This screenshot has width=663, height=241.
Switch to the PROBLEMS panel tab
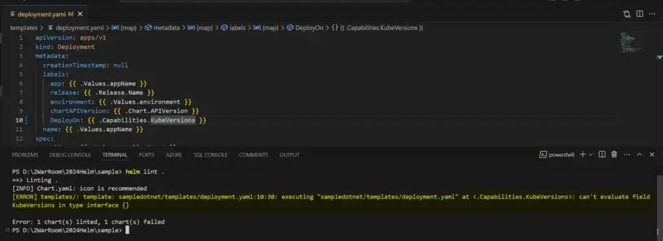tap(25, 155)
